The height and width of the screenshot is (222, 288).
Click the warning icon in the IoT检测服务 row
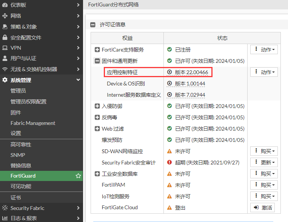tap(169, 196)
